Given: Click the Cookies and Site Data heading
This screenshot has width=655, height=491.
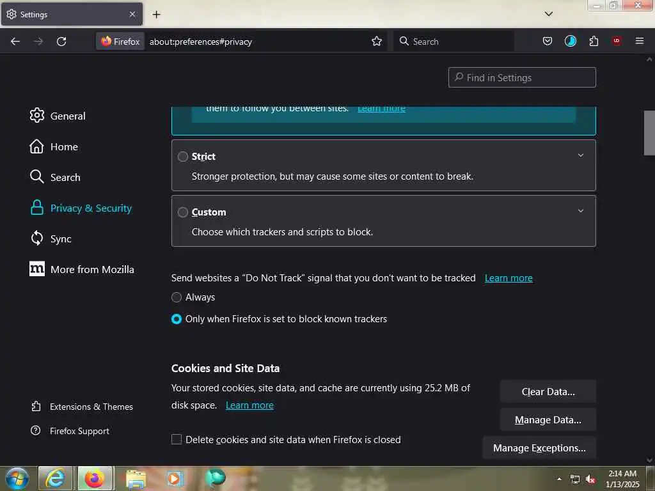Looking at the screenshot, I should point(225,368).
